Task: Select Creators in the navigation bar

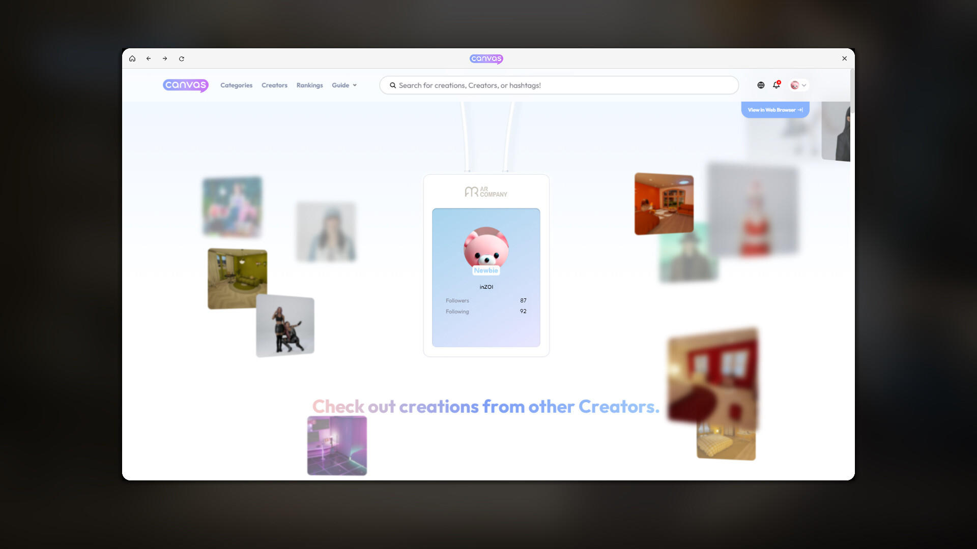Action: coord(274,85)
